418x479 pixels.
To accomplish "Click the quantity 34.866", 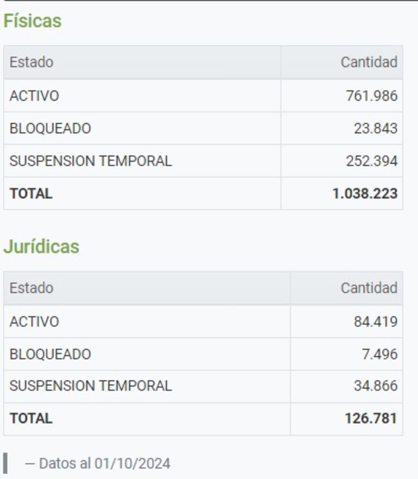I will 375,386.
